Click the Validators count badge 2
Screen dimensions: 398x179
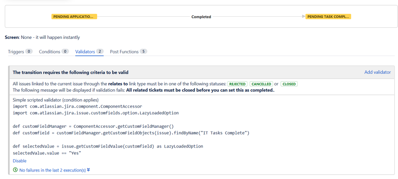(x=100, y=52)
